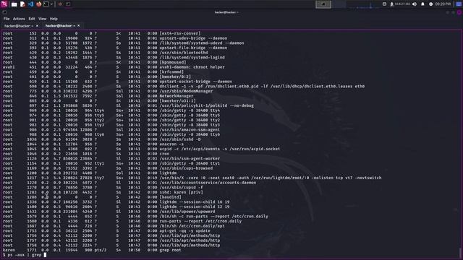Open the View menu
Screen dimensions: 463x260
tap(42, 19)
